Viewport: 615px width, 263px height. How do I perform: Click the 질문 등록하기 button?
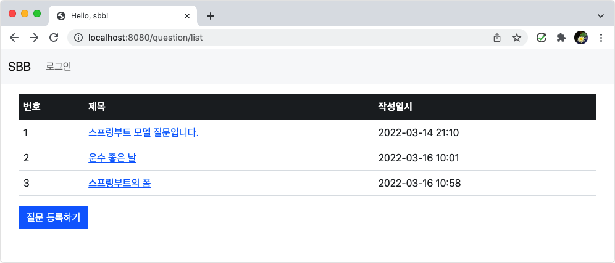pyautogui.click(x=53, y=217)
